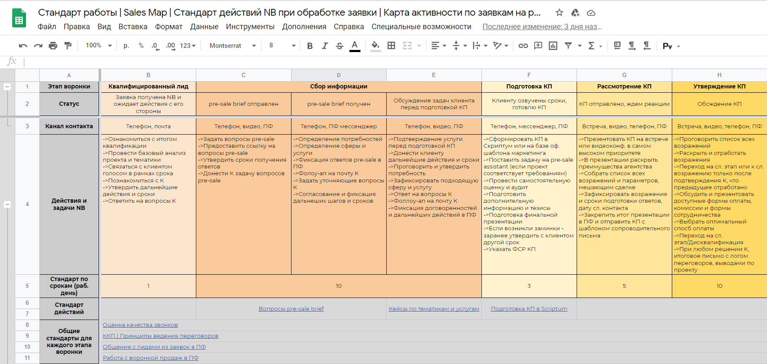Image resolution: width=767 pixels, height=364 pixels.
Task: Open the Файл menu
Action: [x=47, y=27]
